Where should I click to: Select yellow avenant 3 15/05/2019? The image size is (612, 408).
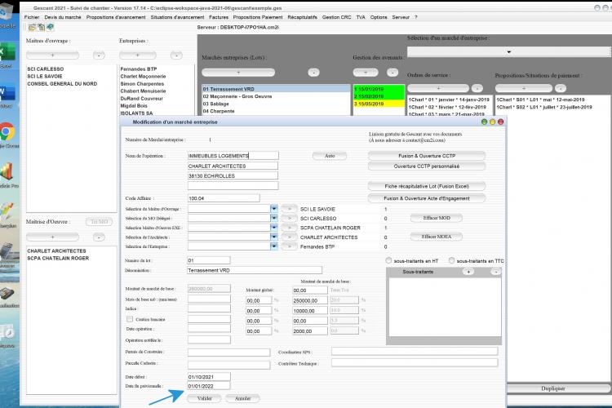[x=379, y=104]
